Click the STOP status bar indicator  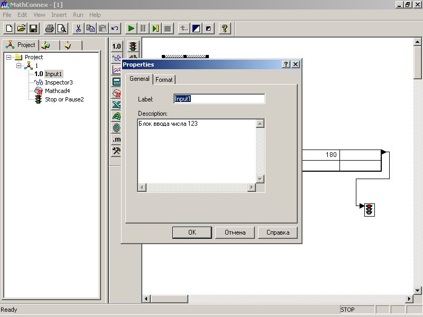[x=356, y=310]
